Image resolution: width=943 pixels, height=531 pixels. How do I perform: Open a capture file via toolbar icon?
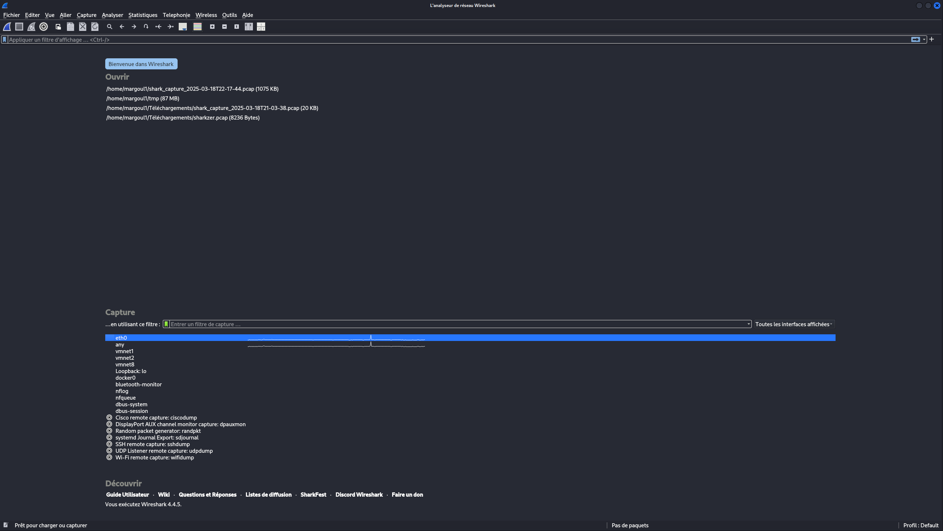[x=58, y=27]
